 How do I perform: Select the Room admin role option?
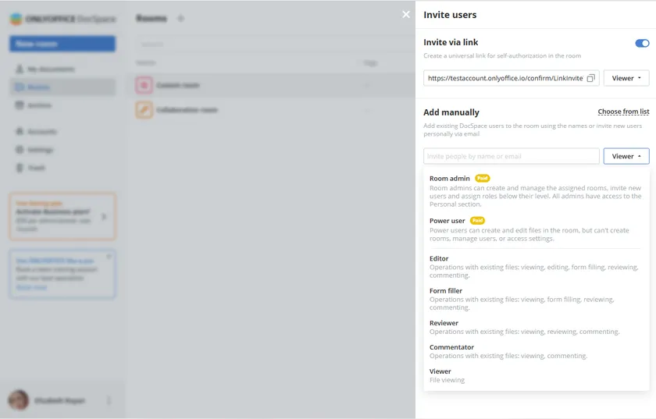coord(450,179)
